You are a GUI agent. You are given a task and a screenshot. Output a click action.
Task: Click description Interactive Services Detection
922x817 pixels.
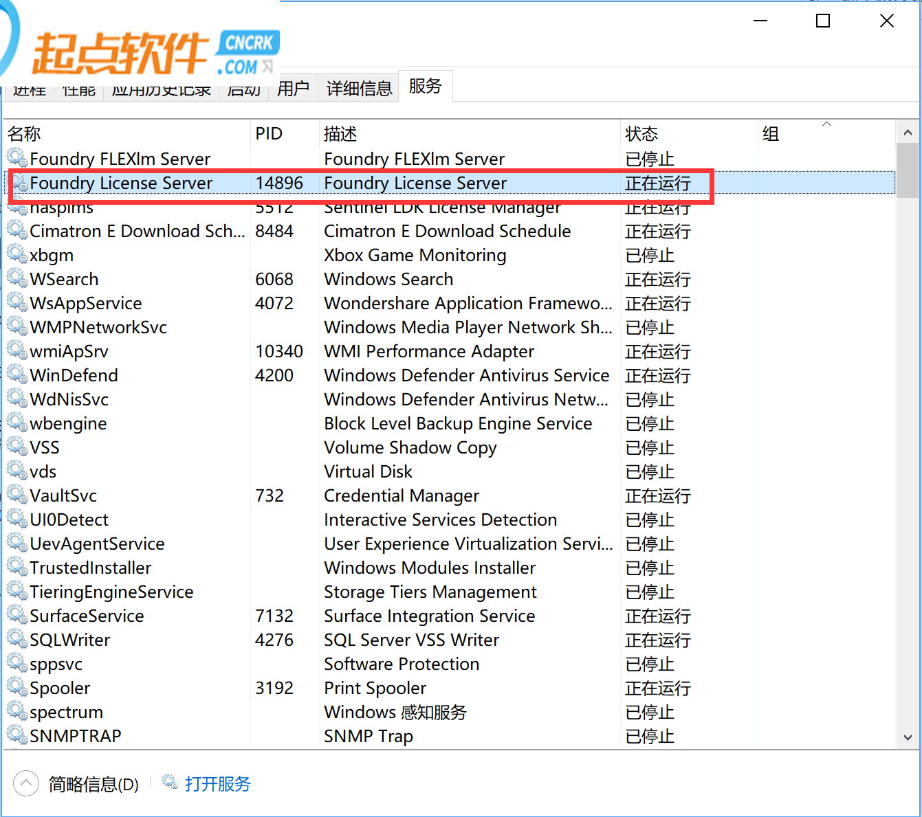click(441, 519)
